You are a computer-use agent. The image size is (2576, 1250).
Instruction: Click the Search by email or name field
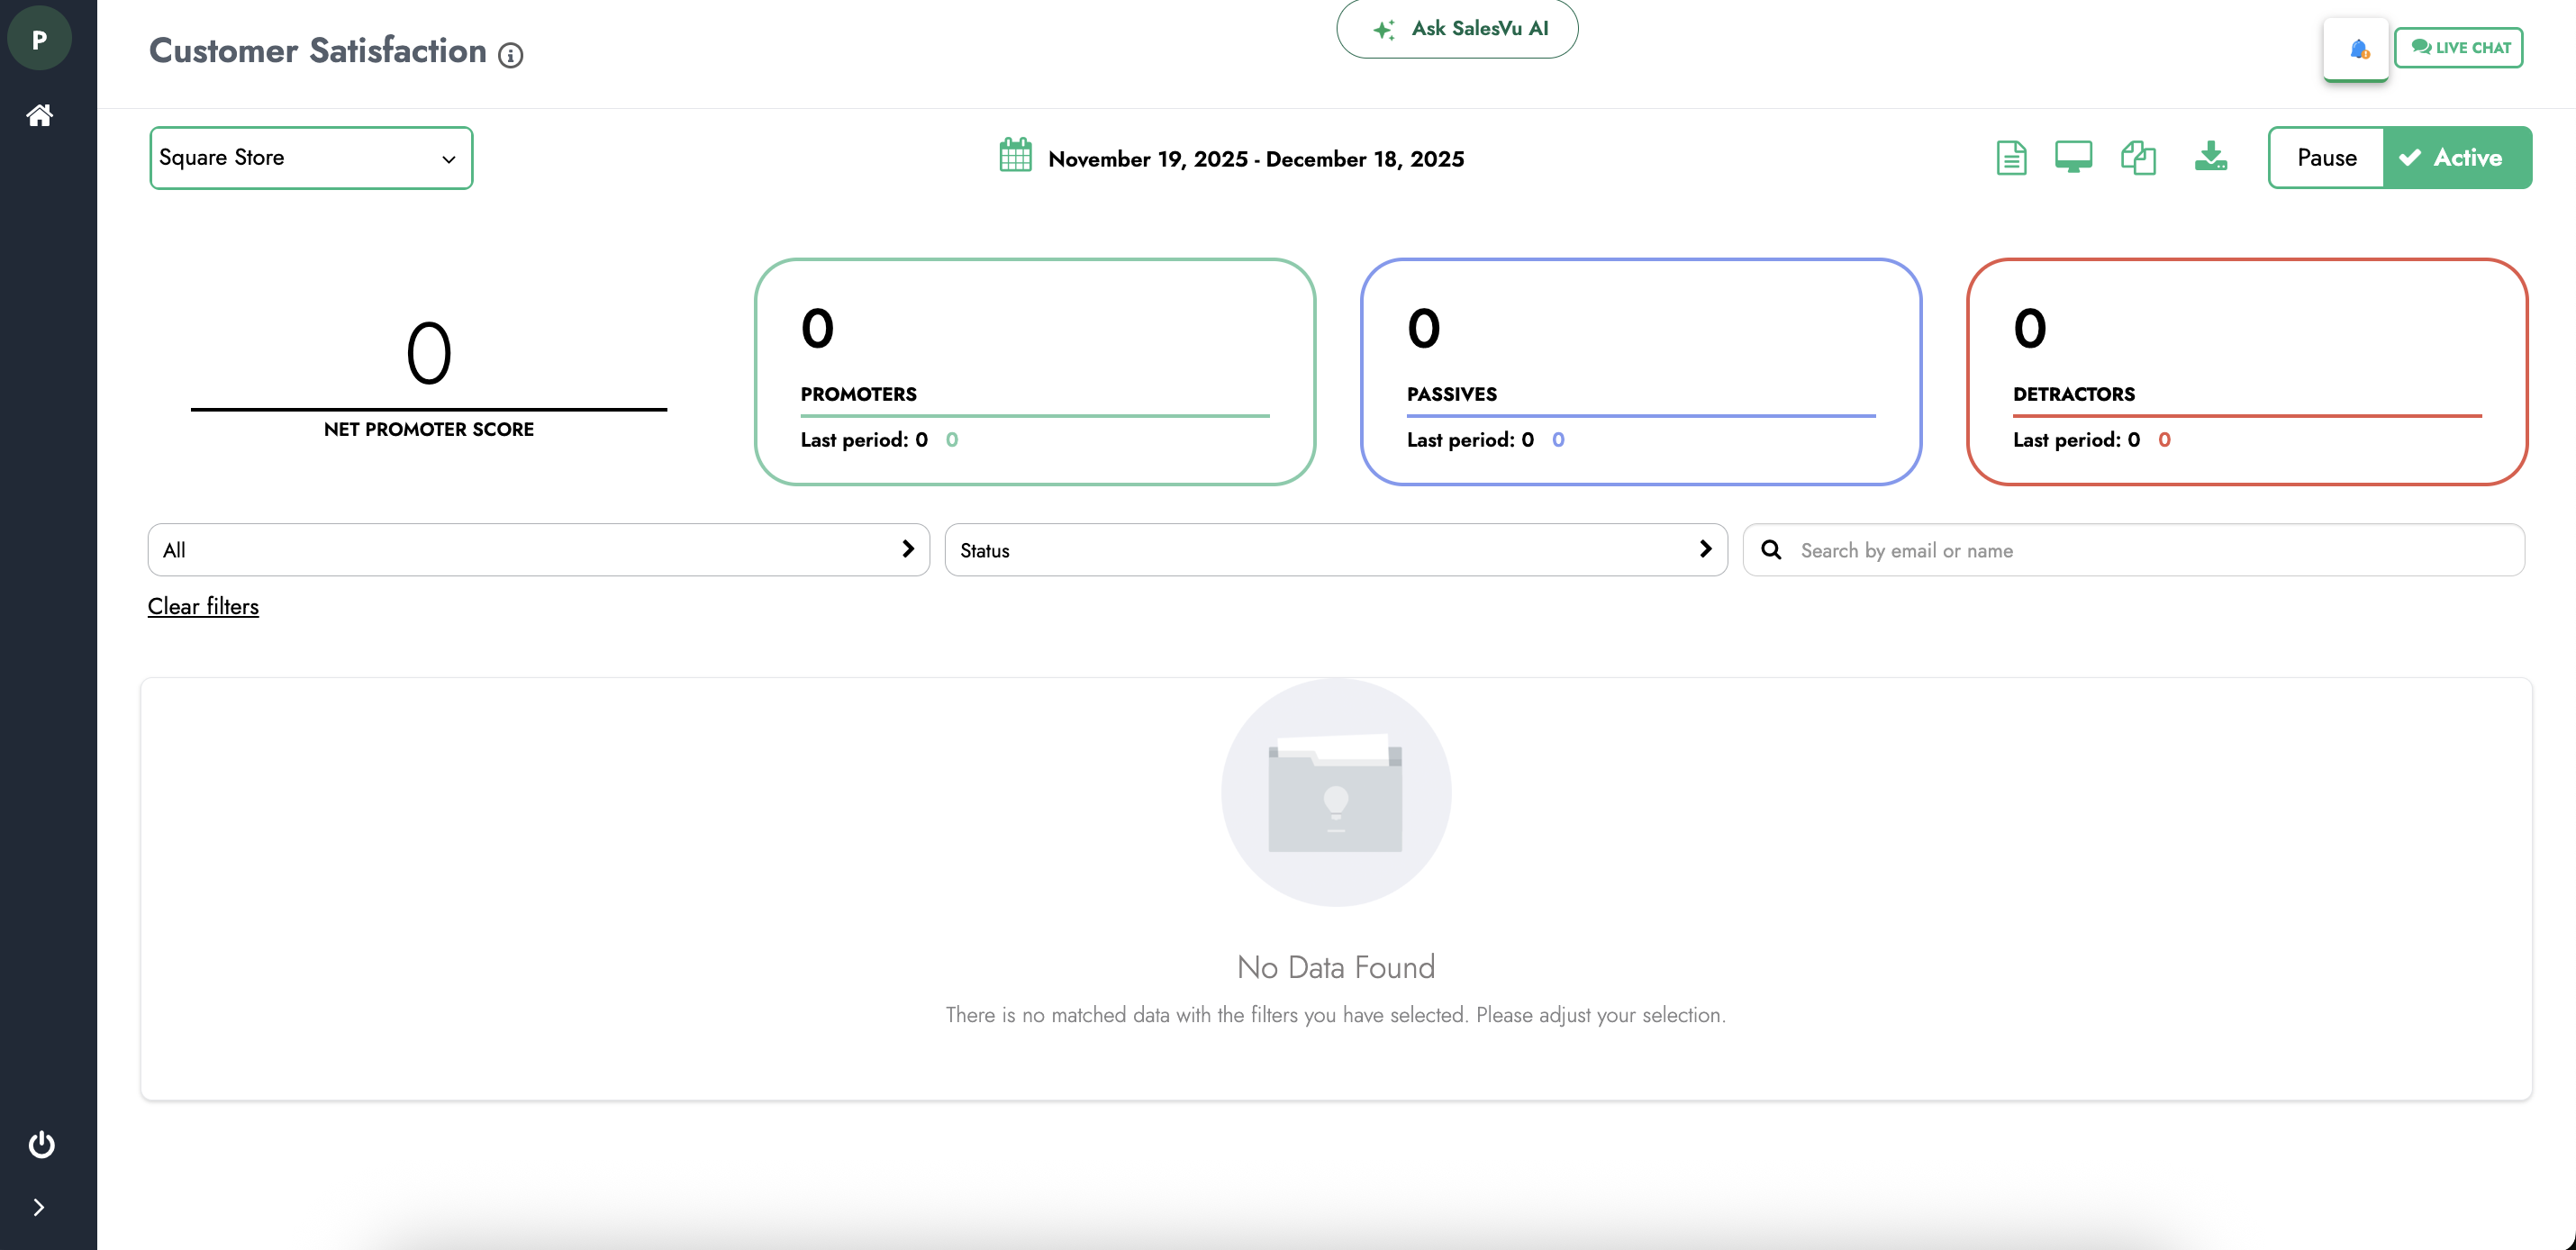tap(2150, 550)
